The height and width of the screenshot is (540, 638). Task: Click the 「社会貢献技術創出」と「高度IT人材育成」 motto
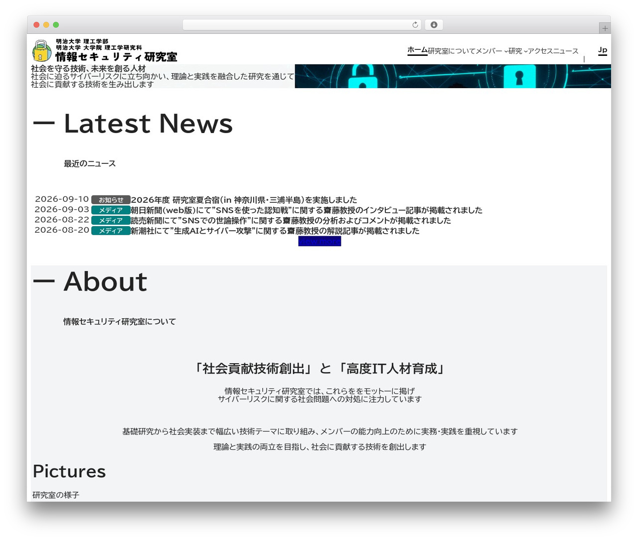pos(319,369)
